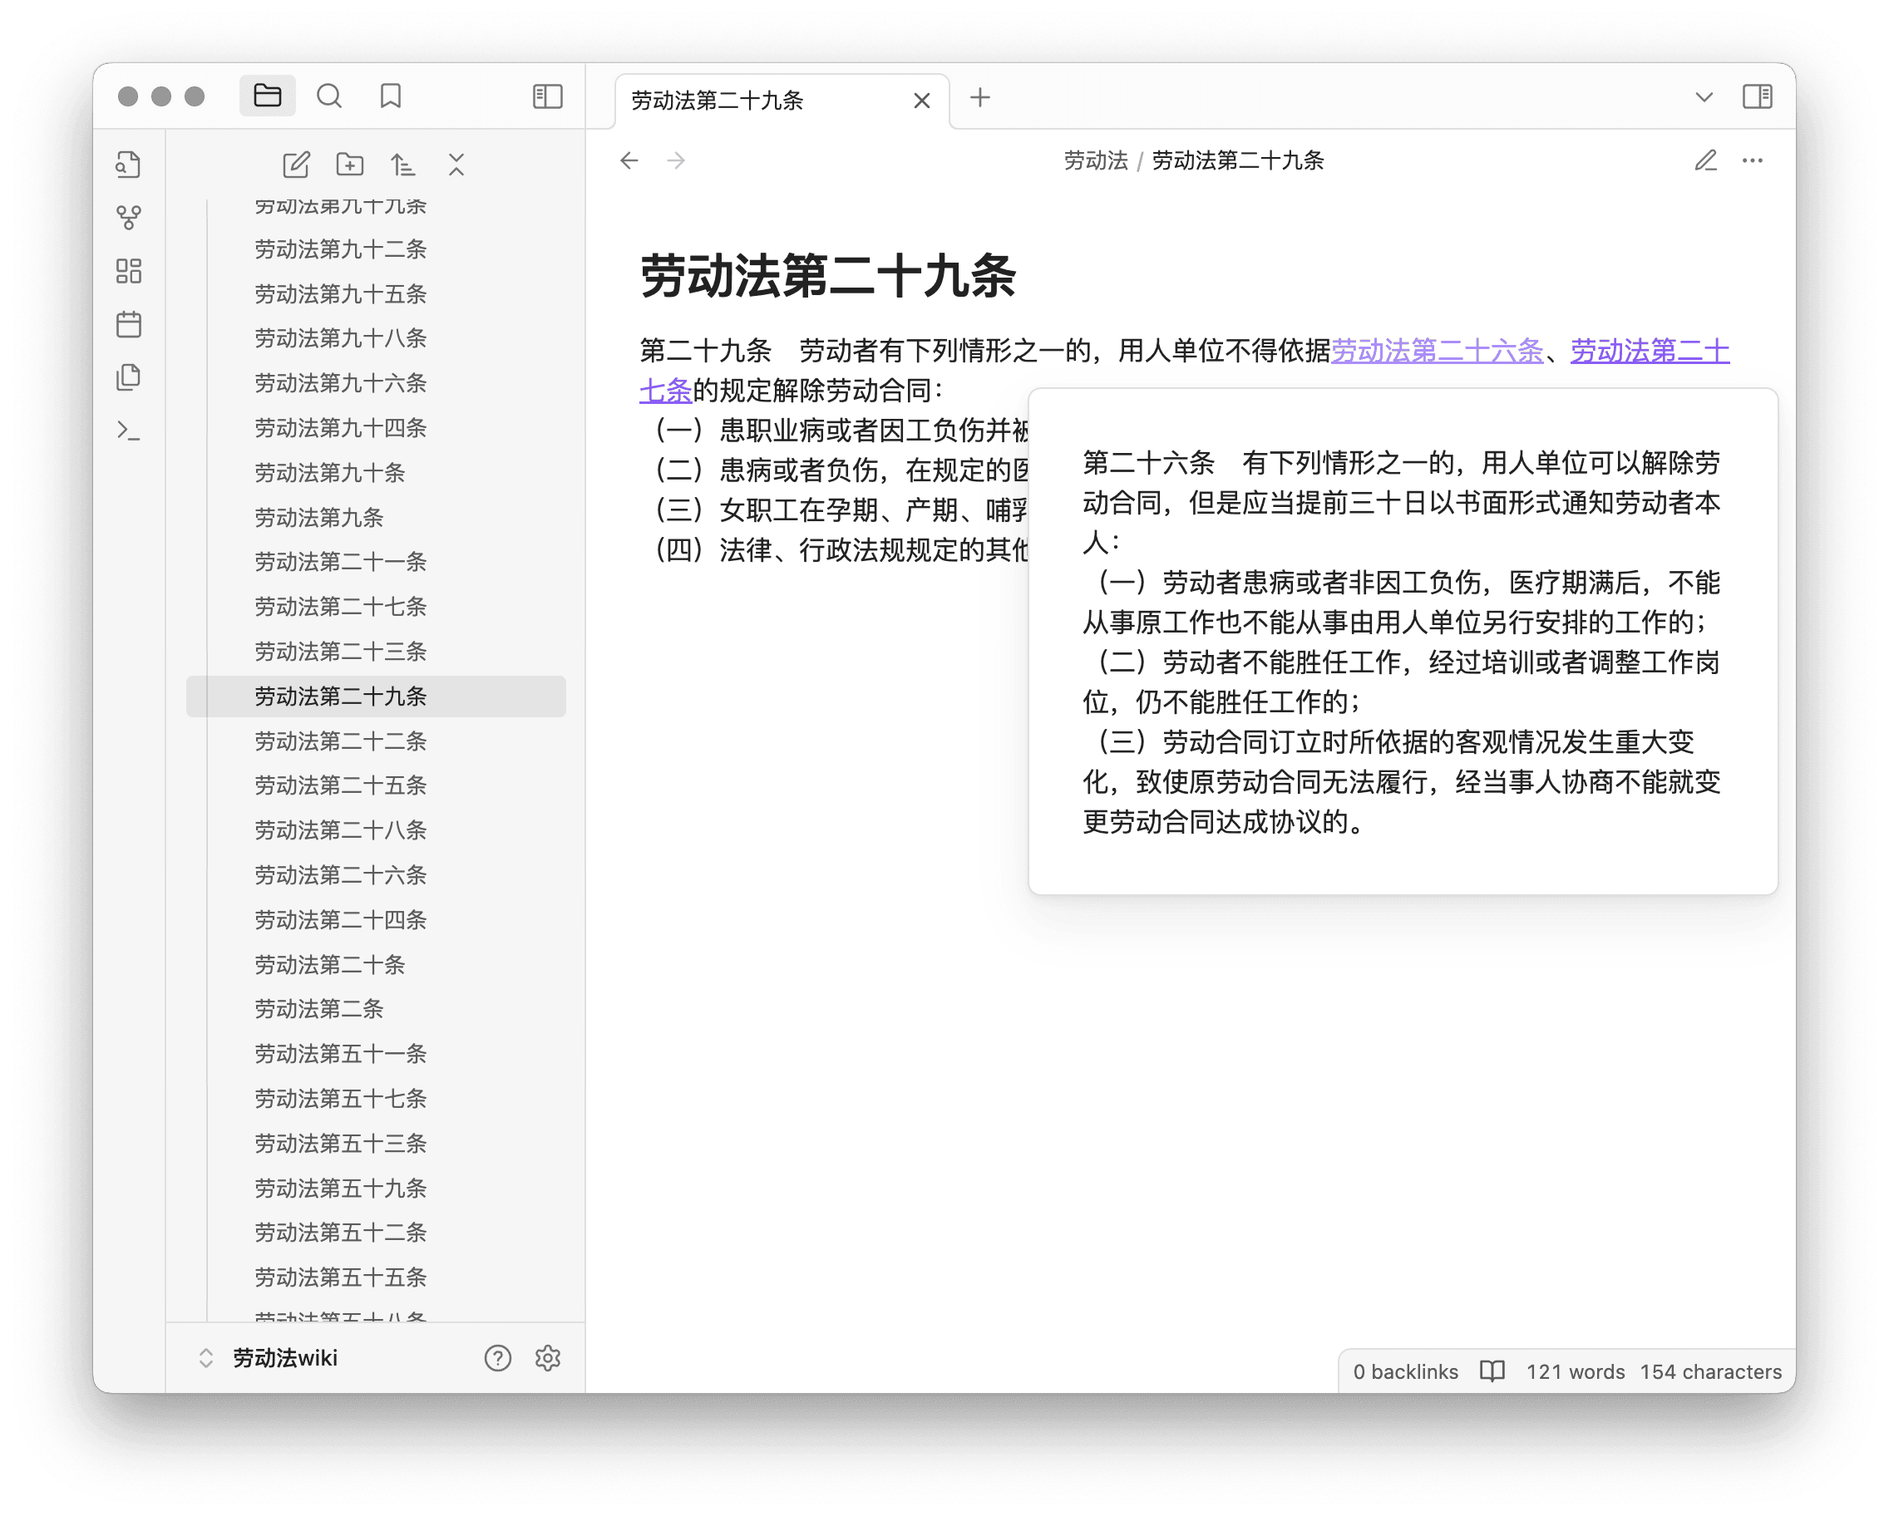Image resolution: width=1889 pixels, height=1516 pixels.
Task: Open note 劳动法第二十七条 in sidebar
Action: click(x=376, y=606)
